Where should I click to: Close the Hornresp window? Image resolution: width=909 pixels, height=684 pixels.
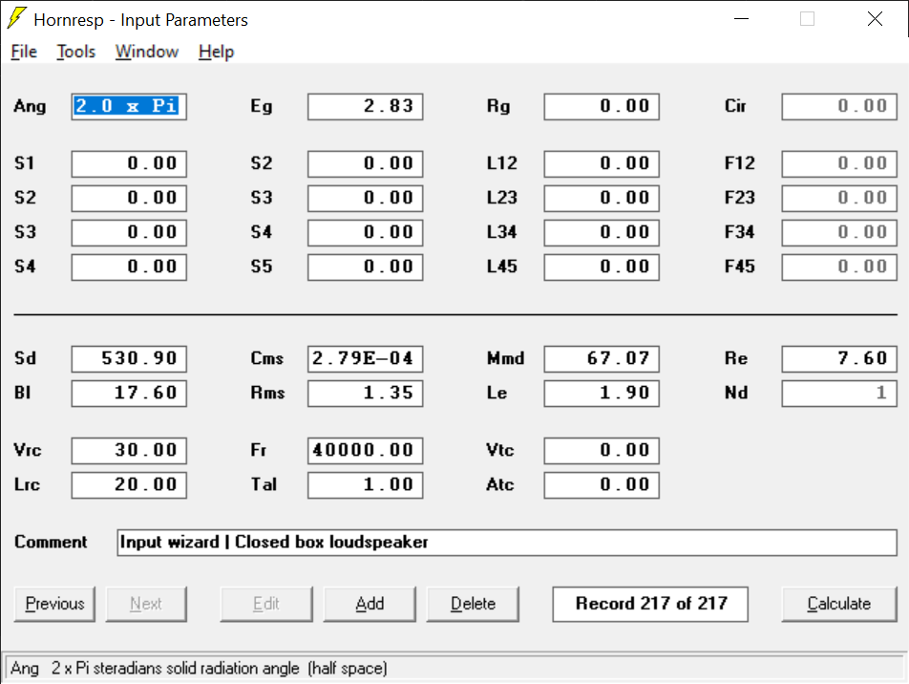click(875, 19)
